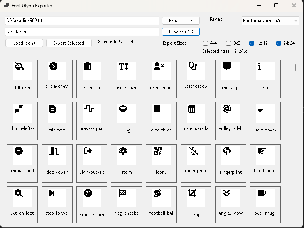Image resolution: width=304 pixels, height=228 pixels.
Task: Select the user-xmark icon
Action: pyautogui.click(x=161, y=79)
